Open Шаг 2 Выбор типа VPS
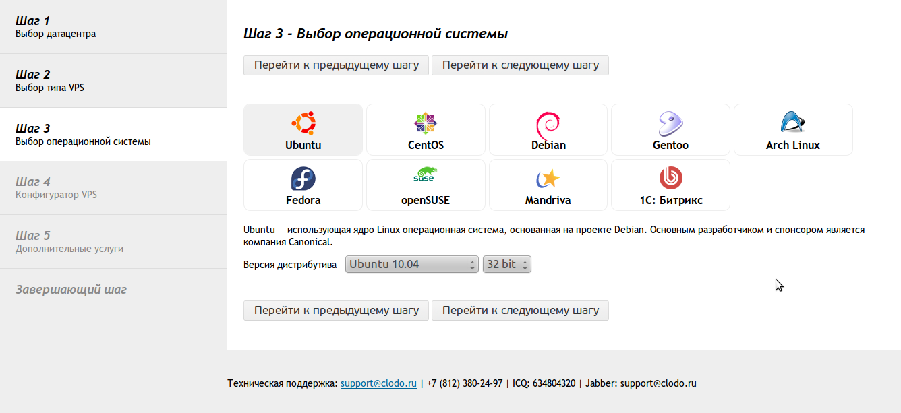Viewport: 901px width, 413px height. tap(113, 81)
